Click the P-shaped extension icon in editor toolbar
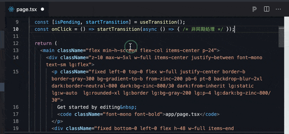This screenshot has width=289, height=134. (255, 9)
